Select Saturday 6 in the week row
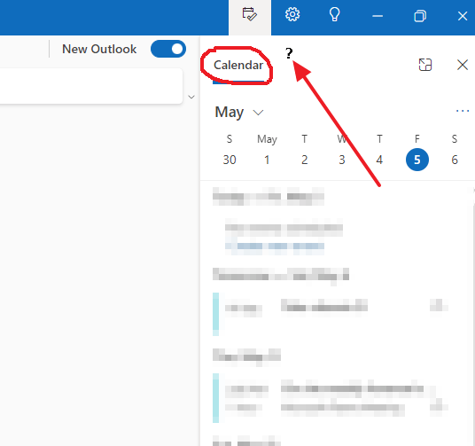475x446 pixels. coord(455,160)
